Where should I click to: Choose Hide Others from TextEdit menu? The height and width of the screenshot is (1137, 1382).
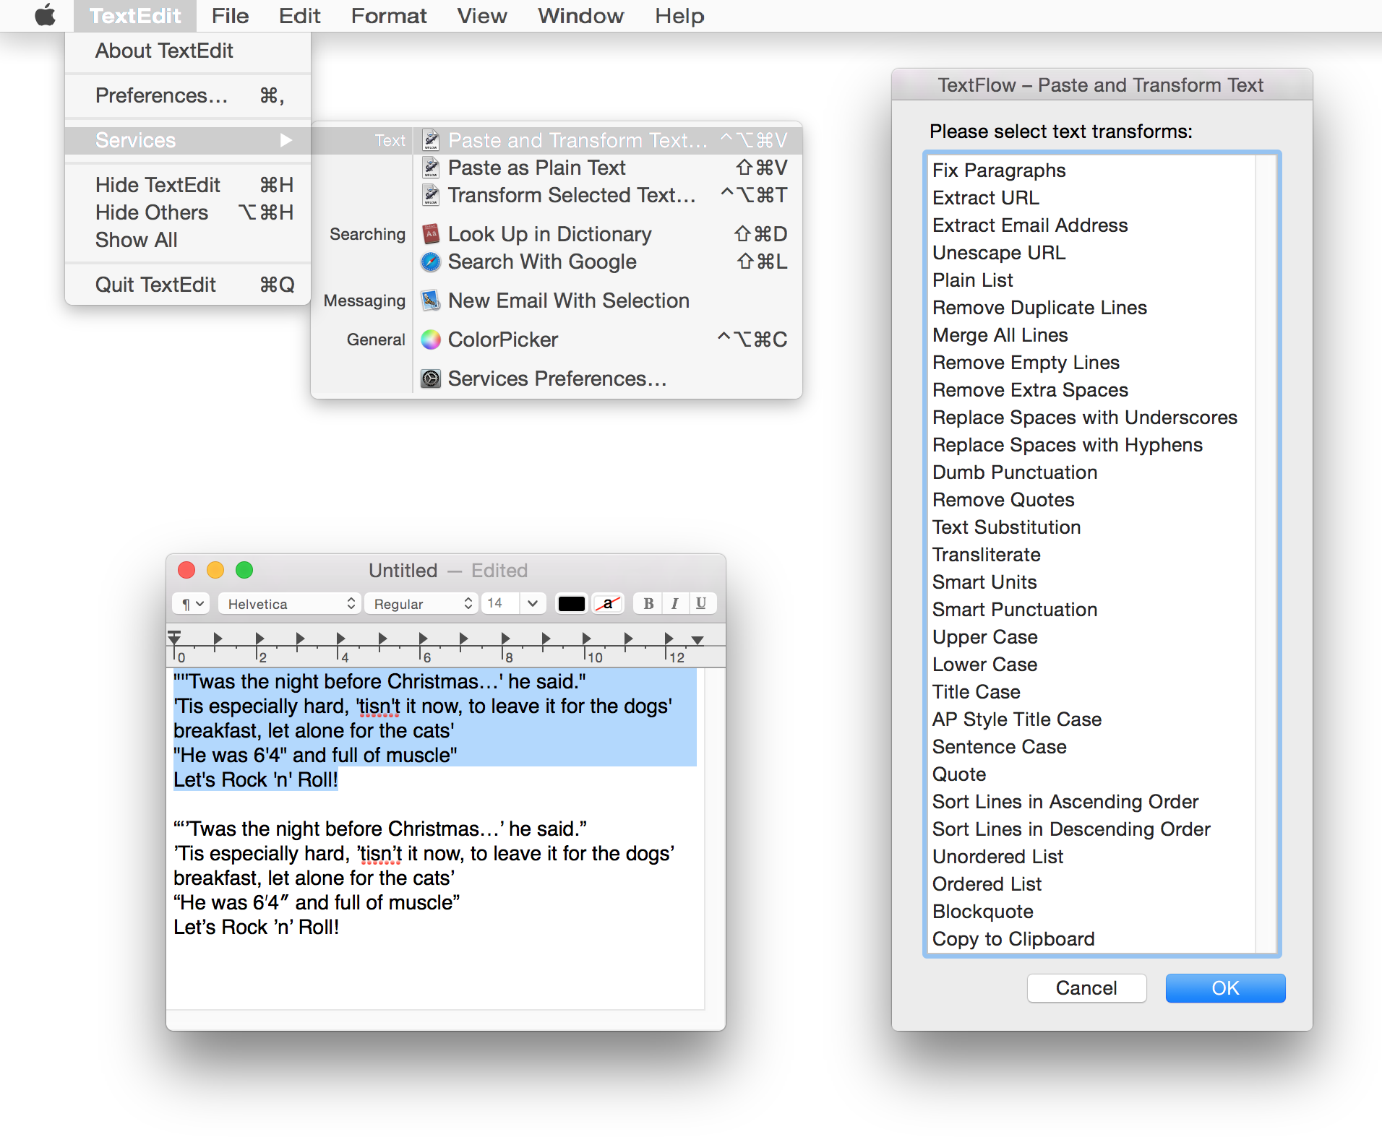[188, 212]
